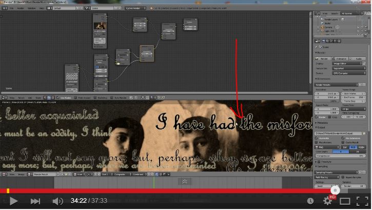Select the RGBA color mode
Image resolution: width=372 pixels, height=210 pixels.
pos(361,147)
